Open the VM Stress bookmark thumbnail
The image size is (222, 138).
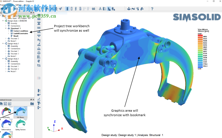pos(20,113)
